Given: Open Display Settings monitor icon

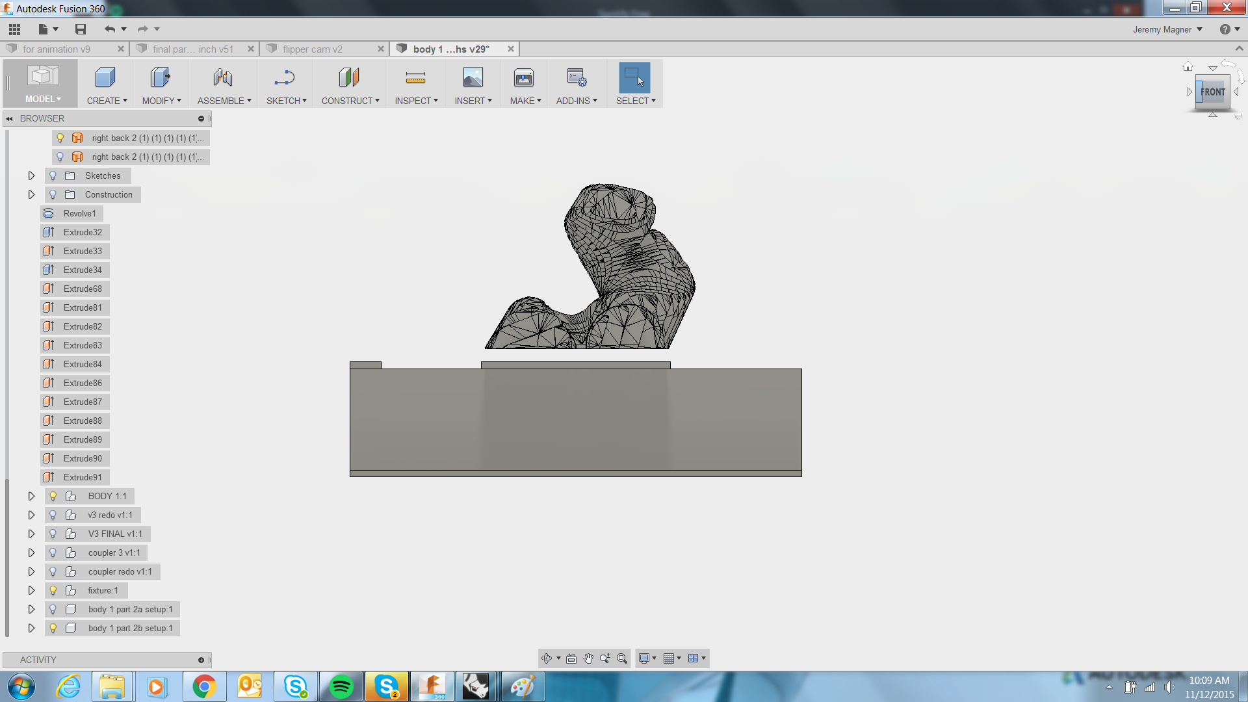Looking at the screenshot, I should [644, 658].
